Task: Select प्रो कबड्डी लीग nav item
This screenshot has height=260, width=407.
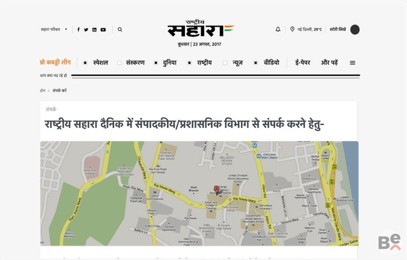Action: 55,62
